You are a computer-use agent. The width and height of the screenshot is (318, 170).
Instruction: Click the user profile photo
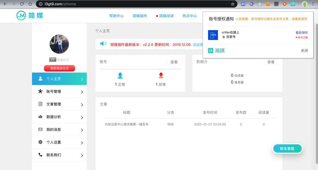[x=59, y=44]
